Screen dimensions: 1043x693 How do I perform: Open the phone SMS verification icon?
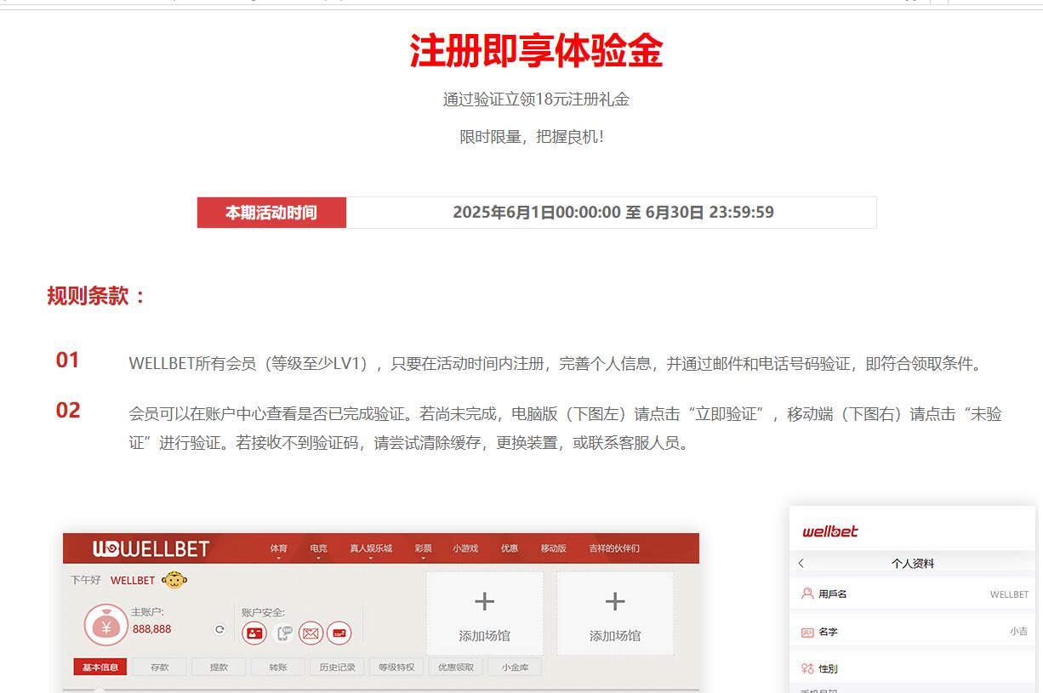(x=283, y=633)
